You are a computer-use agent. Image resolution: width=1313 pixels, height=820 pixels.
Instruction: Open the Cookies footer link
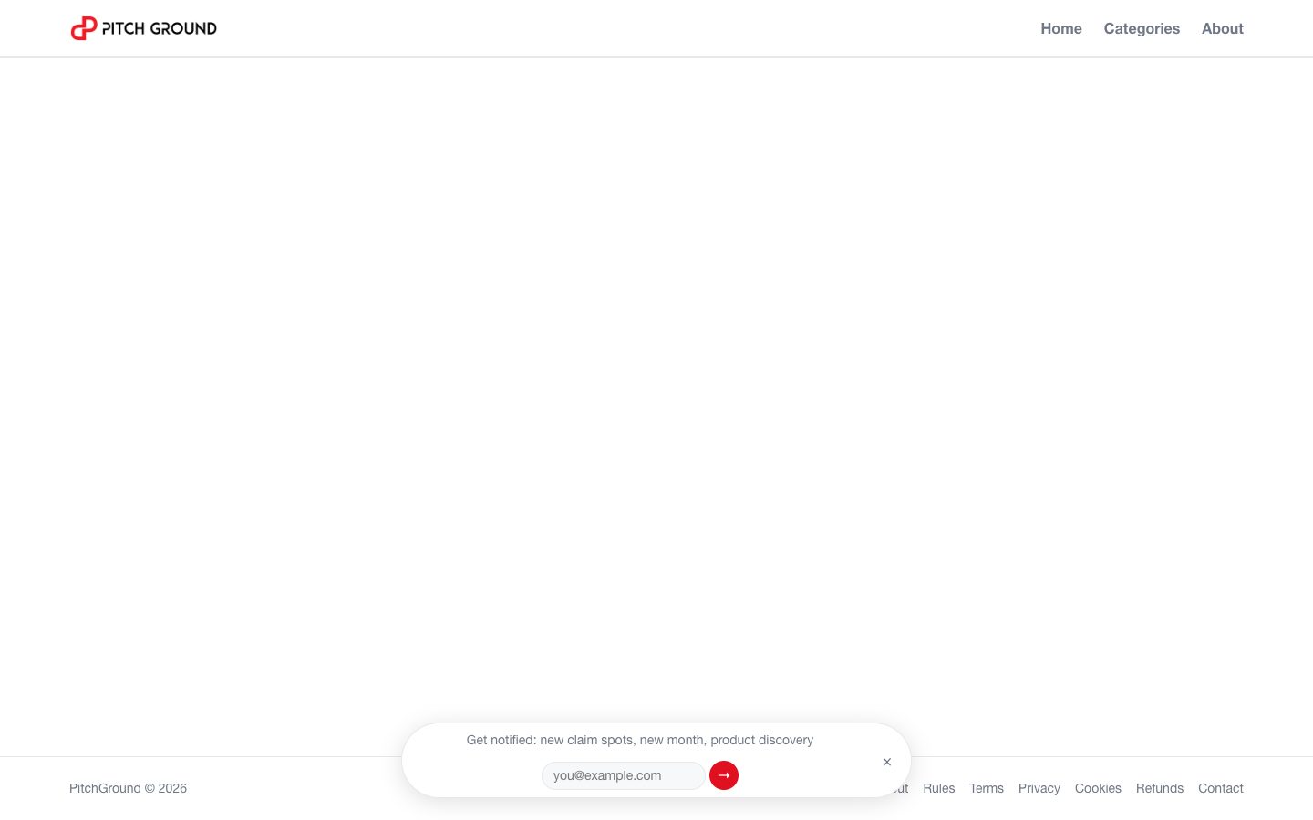click(x=1098, y=788)
